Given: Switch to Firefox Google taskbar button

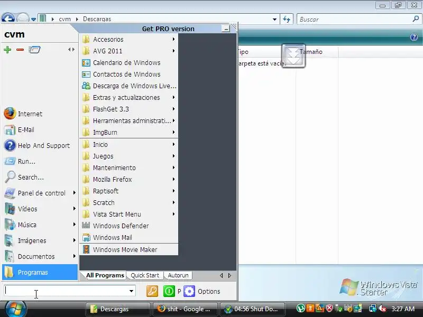Looking at the screenshot, I should click(x=185, y=309).
